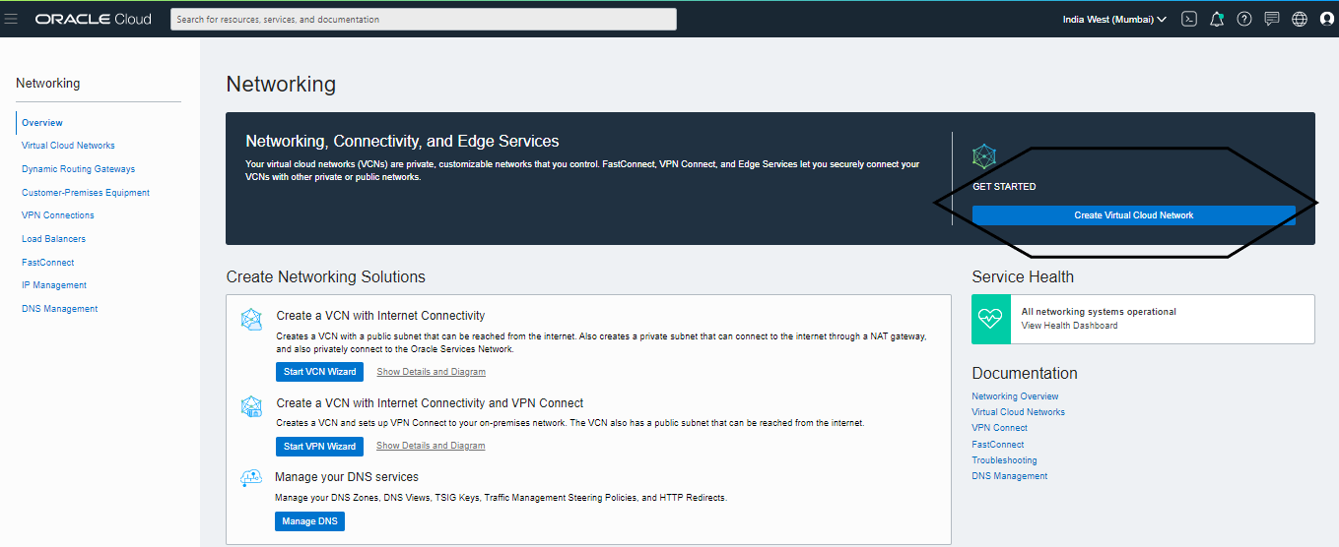The width and height of the screenshot is (1339, 547).
Task: Click 'Create a VCN with Internet Connectivity' heading
Action: tap(380, 316)
